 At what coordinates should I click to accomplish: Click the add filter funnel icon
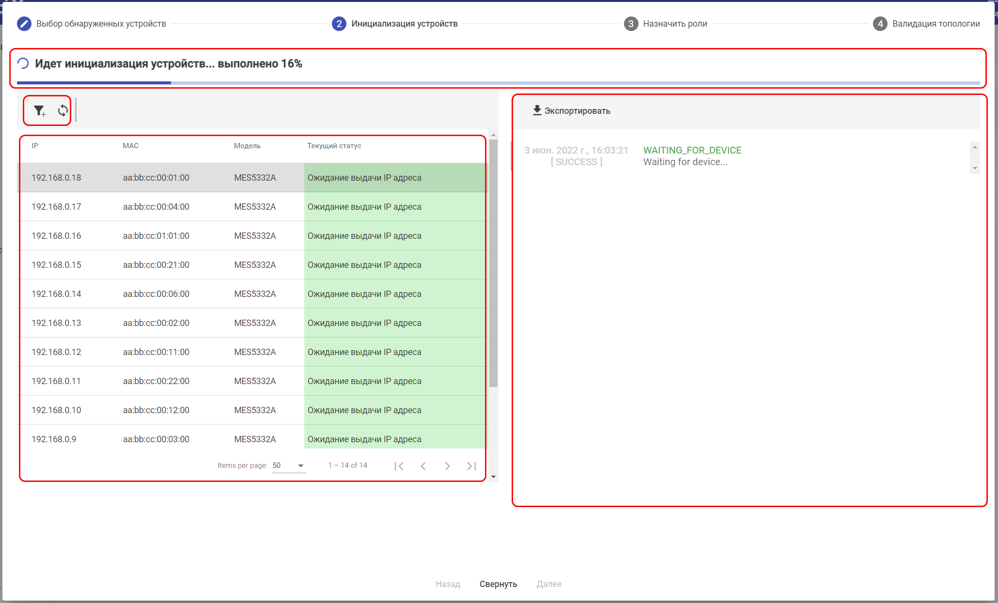(x=39, y=111)
